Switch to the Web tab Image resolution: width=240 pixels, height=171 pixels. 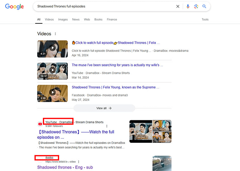tap(87, 20)
